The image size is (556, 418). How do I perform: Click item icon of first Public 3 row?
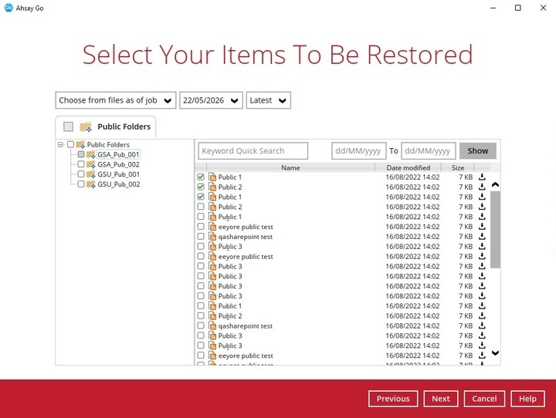point(212,246)
